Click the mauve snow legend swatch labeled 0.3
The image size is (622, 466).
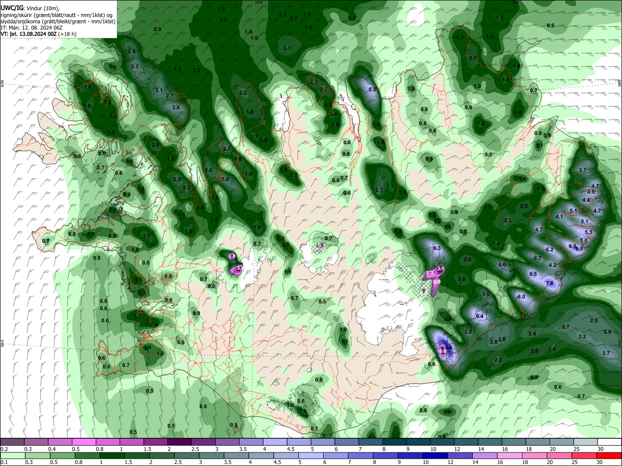pyautogui.click(x=36, y=442)
